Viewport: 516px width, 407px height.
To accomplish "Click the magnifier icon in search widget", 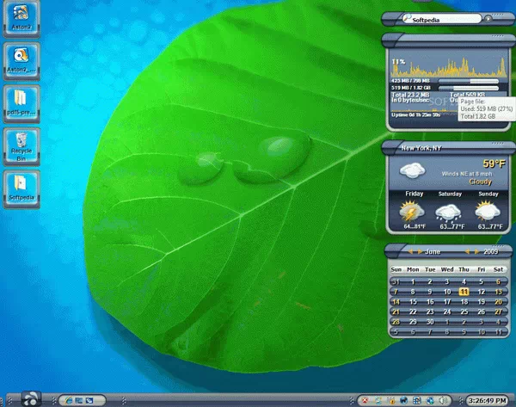I will (408, 17).
